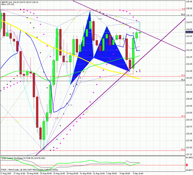The height and width of the screenshot is (175, 193).
Task: Select the 31 Aug 16:00 time label
Action: [99, 173]
